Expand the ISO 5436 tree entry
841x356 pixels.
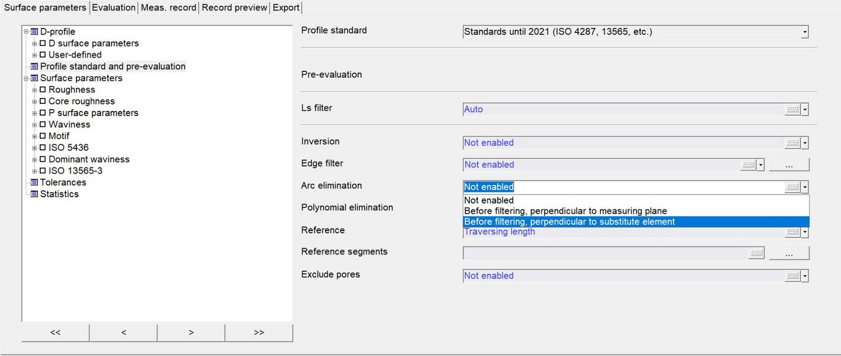tap(34, 148)
